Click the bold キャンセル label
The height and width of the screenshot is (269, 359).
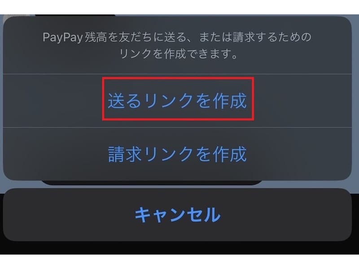[x=177, y=215]
